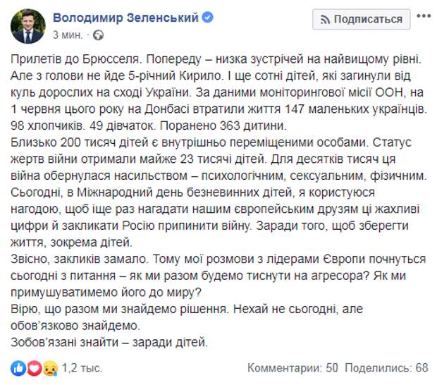Click the blue verified badge icon

point(208,18)
